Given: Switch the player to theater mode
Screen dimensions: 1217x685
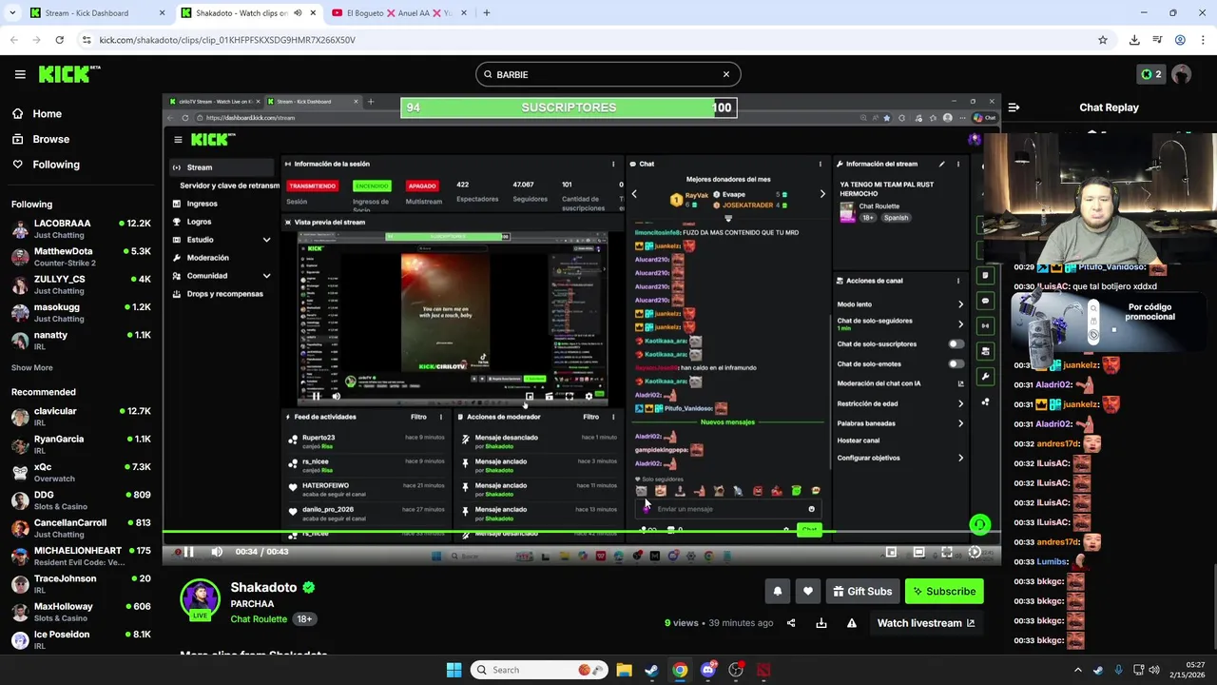Looking at the screenshot, I should pyautogui.click(x=918, y=552).
